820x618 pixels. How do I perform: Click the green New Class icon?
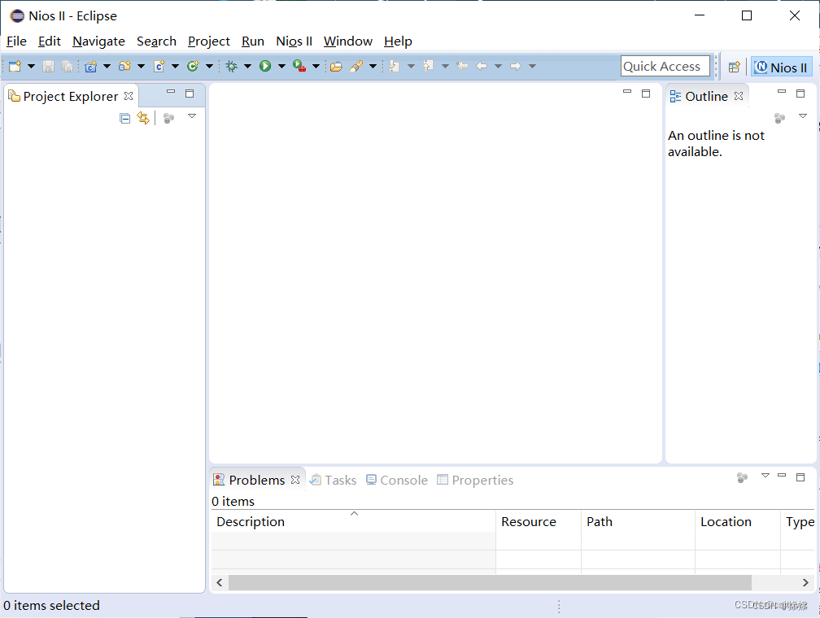193,67
